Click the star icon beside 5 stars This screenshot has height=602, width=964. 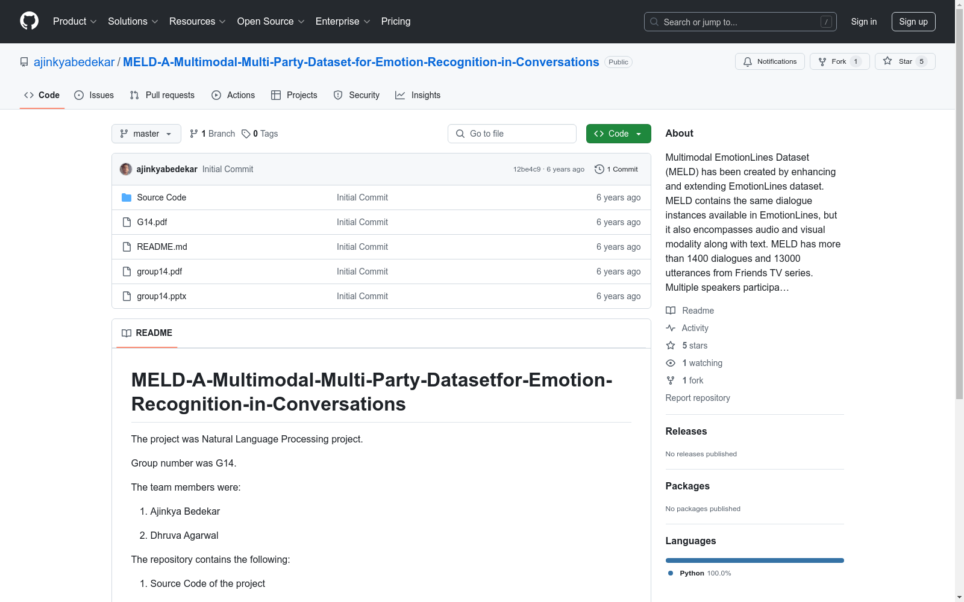tap(671, 346)
